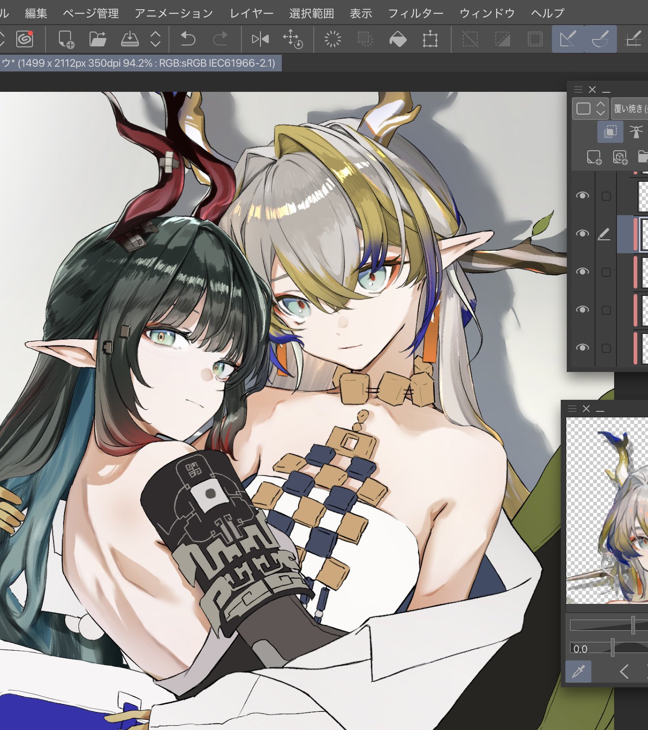
Task: Open the 編集 menu
Action: click(36, 13)
